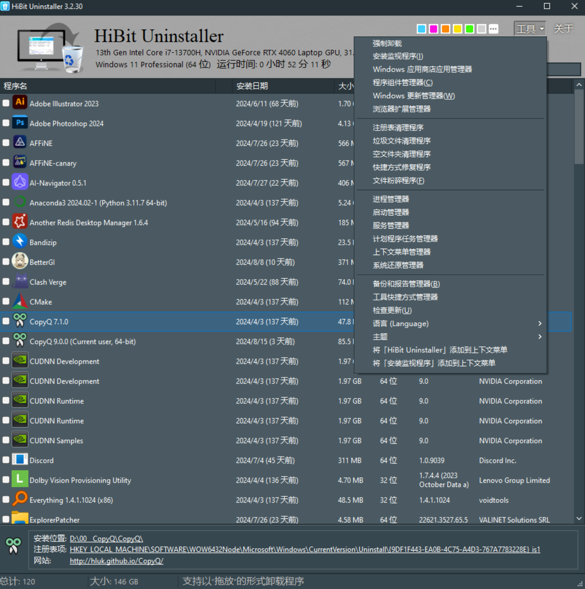
Task: Tick the CMake row checkbox
Action: pos(6,302)
